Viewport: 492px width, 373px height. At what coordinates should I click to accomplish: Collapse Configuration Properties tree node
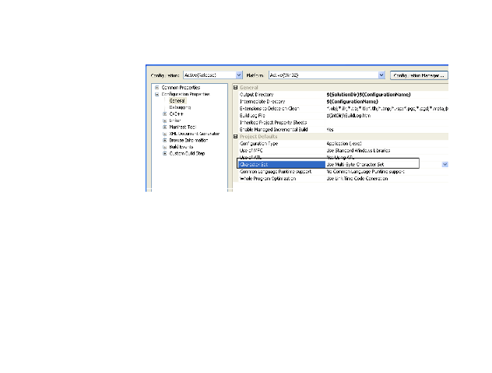157,94
